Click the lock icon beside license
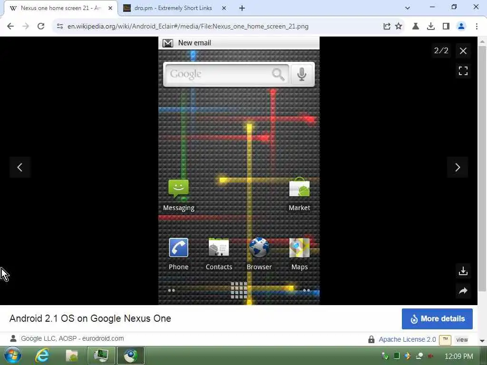The width and height of the screenshot is (487, 365). (371, 339)
